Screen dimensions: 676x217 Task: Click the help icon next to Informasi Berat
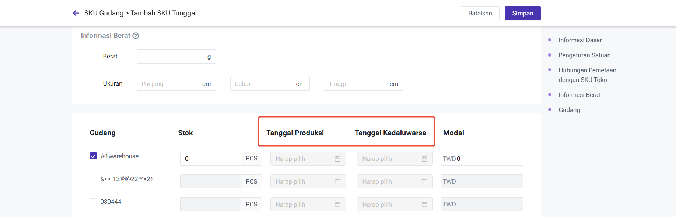point(136,36)
